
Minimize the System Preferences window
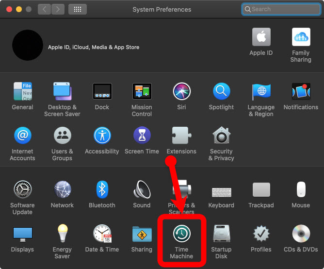click(19, 9)
